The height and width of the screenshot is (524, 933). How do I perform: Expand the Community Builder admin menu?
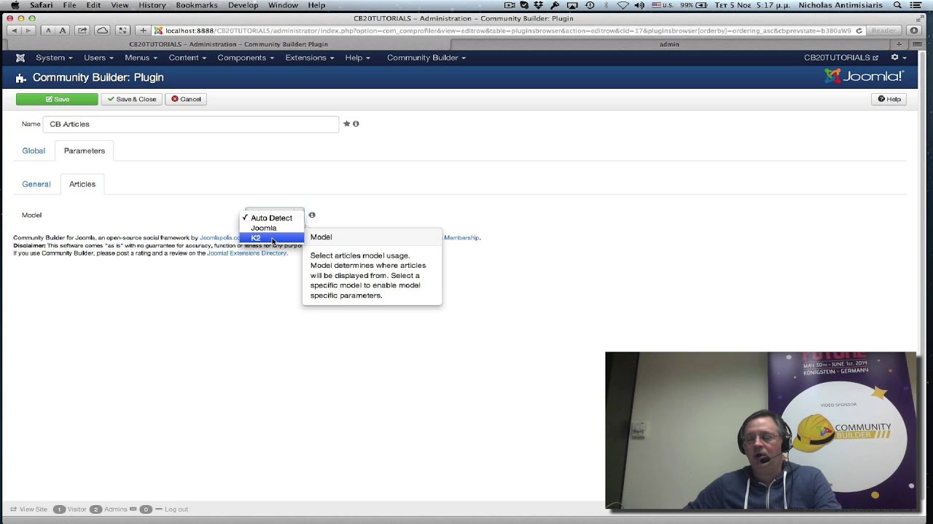pyautogui.click(x=426, y=57)
